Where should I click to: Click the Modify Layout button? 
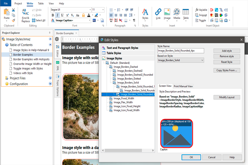[227, 97]
